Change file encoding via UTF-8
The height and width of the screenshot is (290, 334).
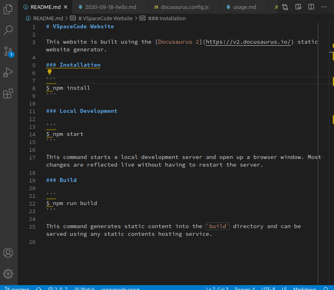268,288
